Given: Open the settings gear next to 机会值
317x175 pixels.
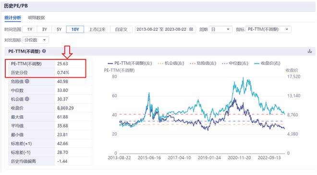Looking at the screenshot, I should (27, 99).
